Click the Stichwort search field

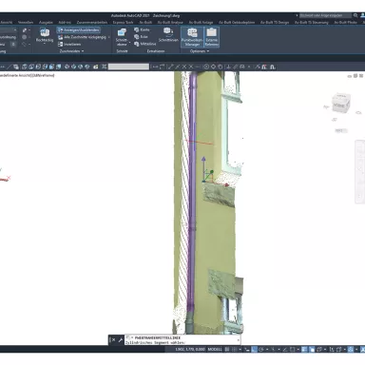point(325,15)
